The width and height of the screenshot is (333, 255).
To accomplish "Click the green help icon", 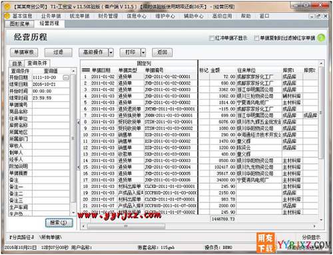I will pyautogui.click(x=321, y=38).
